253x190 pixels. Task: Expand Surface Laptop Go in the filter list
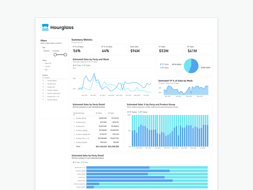[x=43, y=93]
